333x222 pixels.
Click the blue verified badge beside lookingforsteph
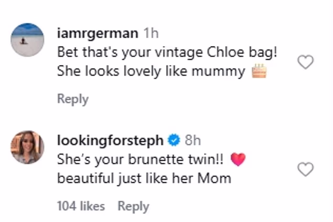pos(174,140)
